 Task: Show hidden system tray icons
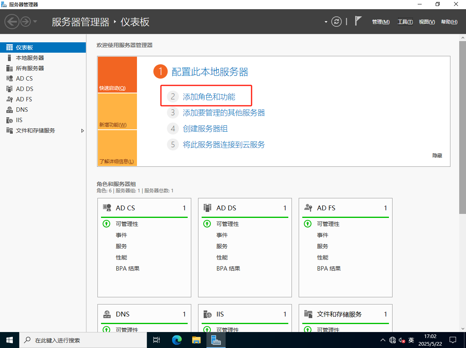pyautogui.click(x=383, y=340)
